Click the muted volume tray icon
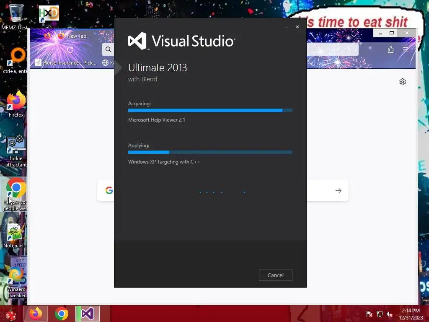The image size is (429, 322). 390,314
